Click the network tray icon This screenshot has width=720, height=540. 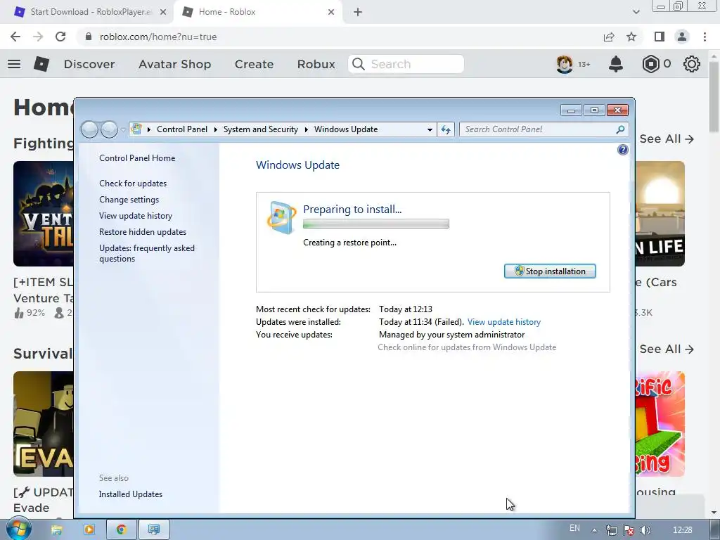(x=611, y=530)
